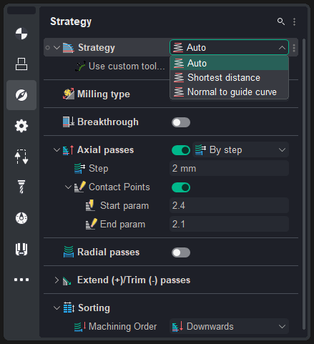Open the gauge dial sidebar icon
The height and width of the screenshot is (344, 314).
coord(21,218)
